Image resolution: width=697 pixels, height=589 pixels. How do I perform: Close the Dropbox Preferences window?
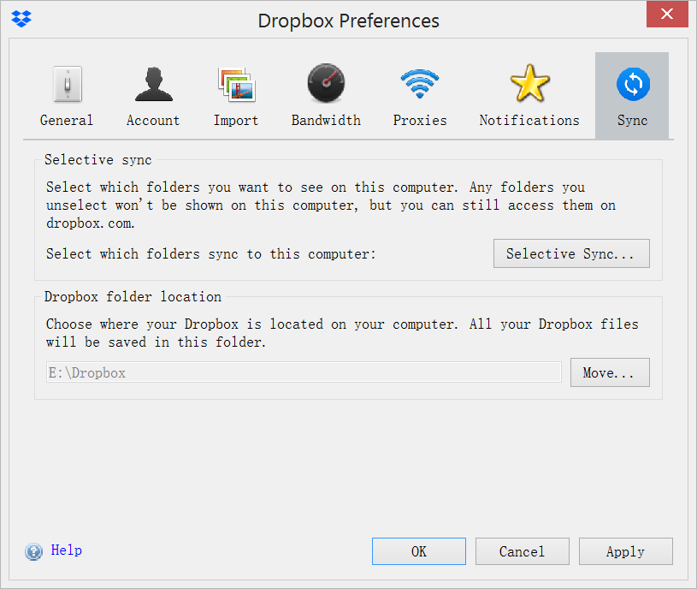666,14
